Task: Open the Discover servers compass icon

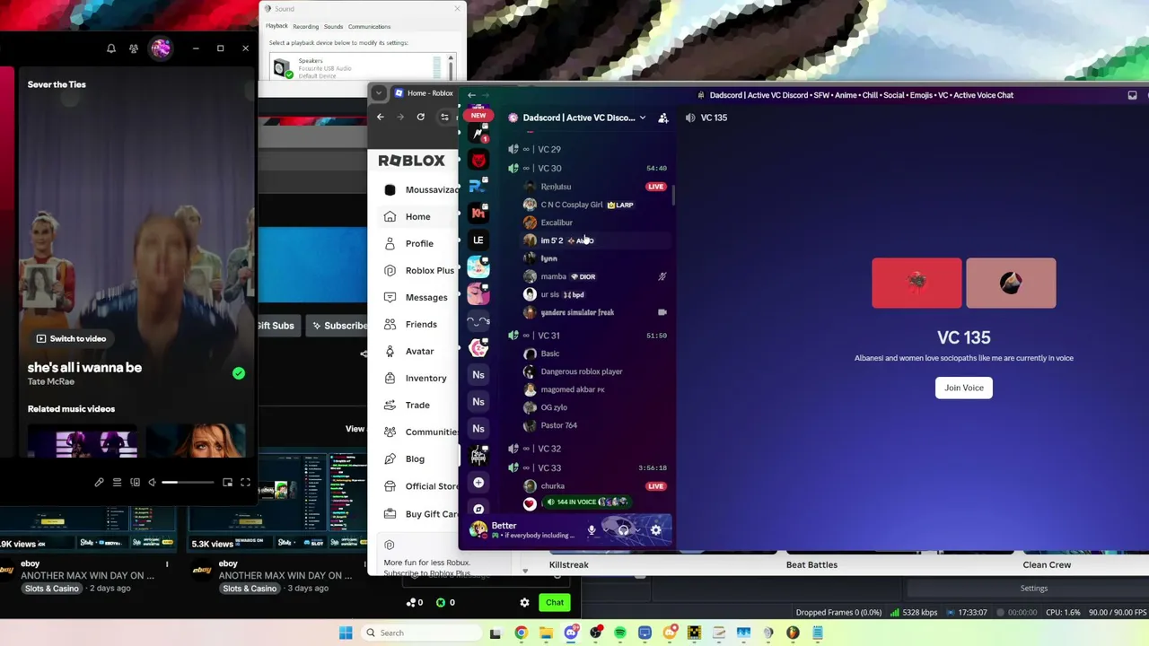Action: click(478, 509)
